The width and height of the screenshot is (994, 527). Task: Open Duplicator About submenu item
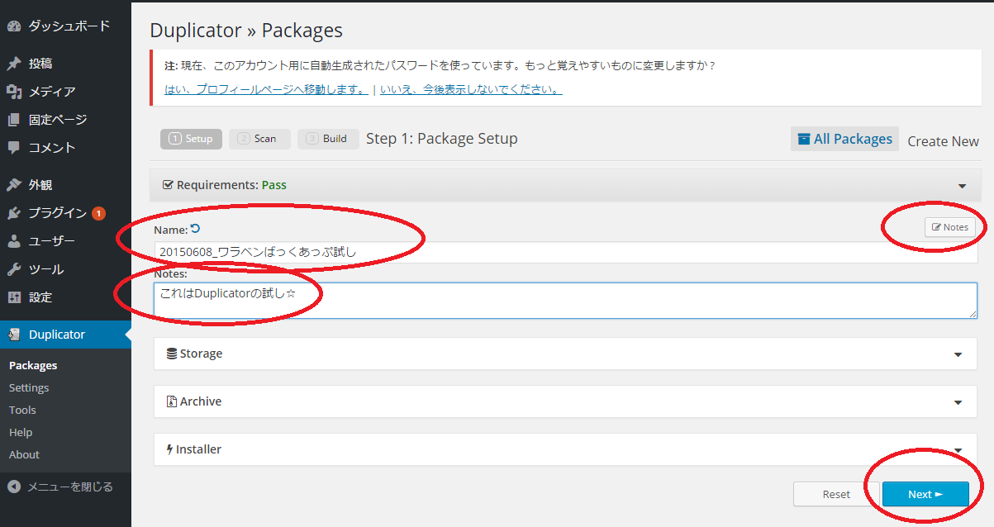coord(24,454)
